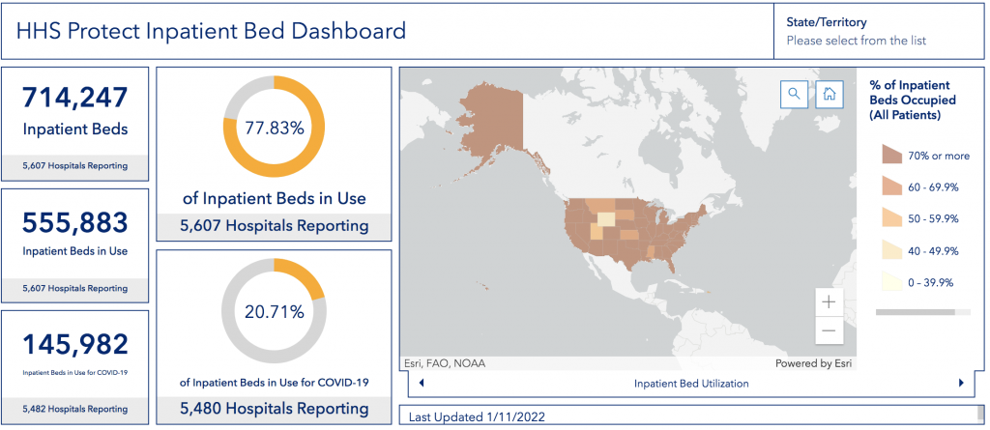Select the Inpatient Bed Utilization tab label
Screen dimensions: 990x430
point(691,384)
